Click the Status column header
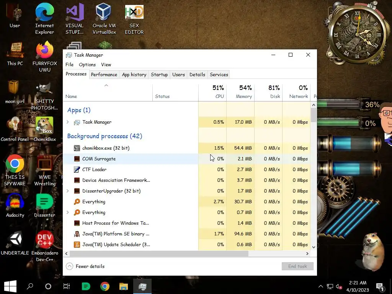The width and height of the screenshot is (392, 294). 175,92
